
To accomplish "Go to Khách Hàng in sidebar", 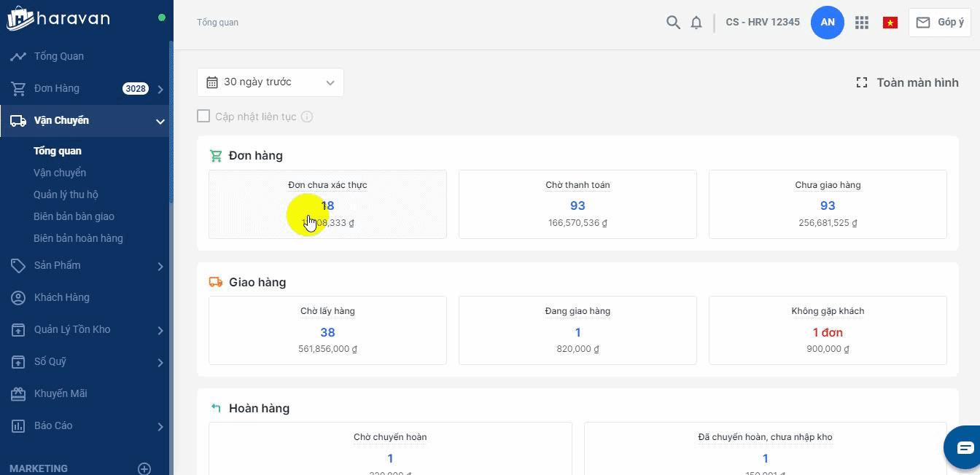I will pos(61,297).
